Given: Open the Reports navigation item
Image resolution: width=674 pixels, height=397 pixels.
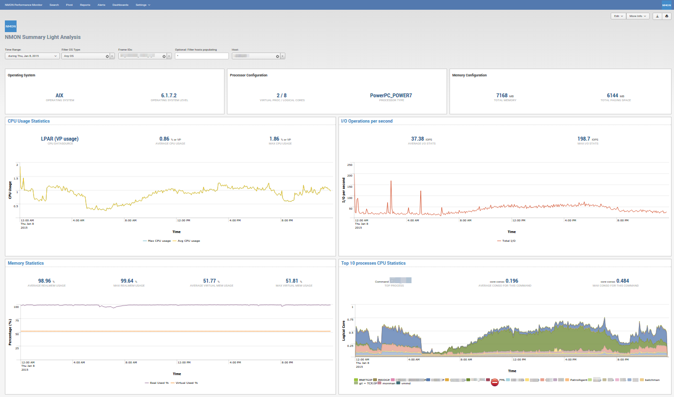Looking at the screenshot, I should (x=85, y=5).
